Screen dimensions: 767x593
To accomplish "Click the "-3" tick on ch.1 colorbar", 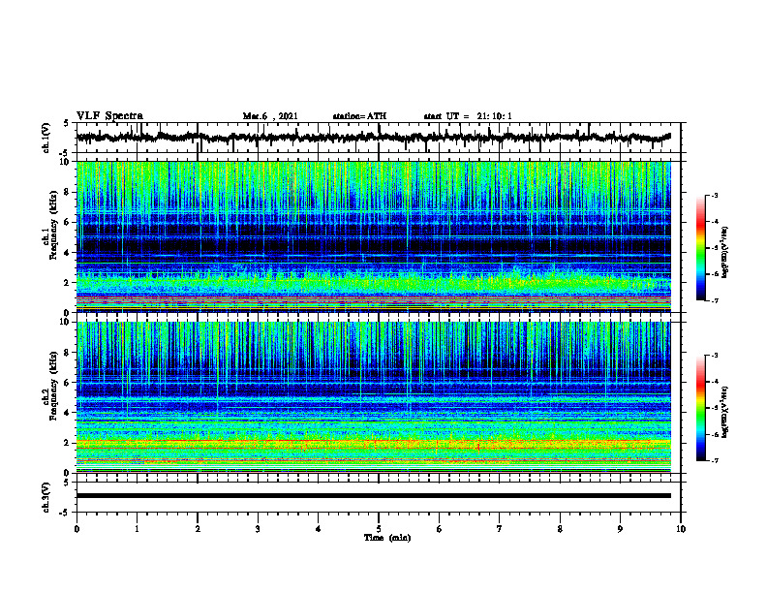I will [714, 195].
